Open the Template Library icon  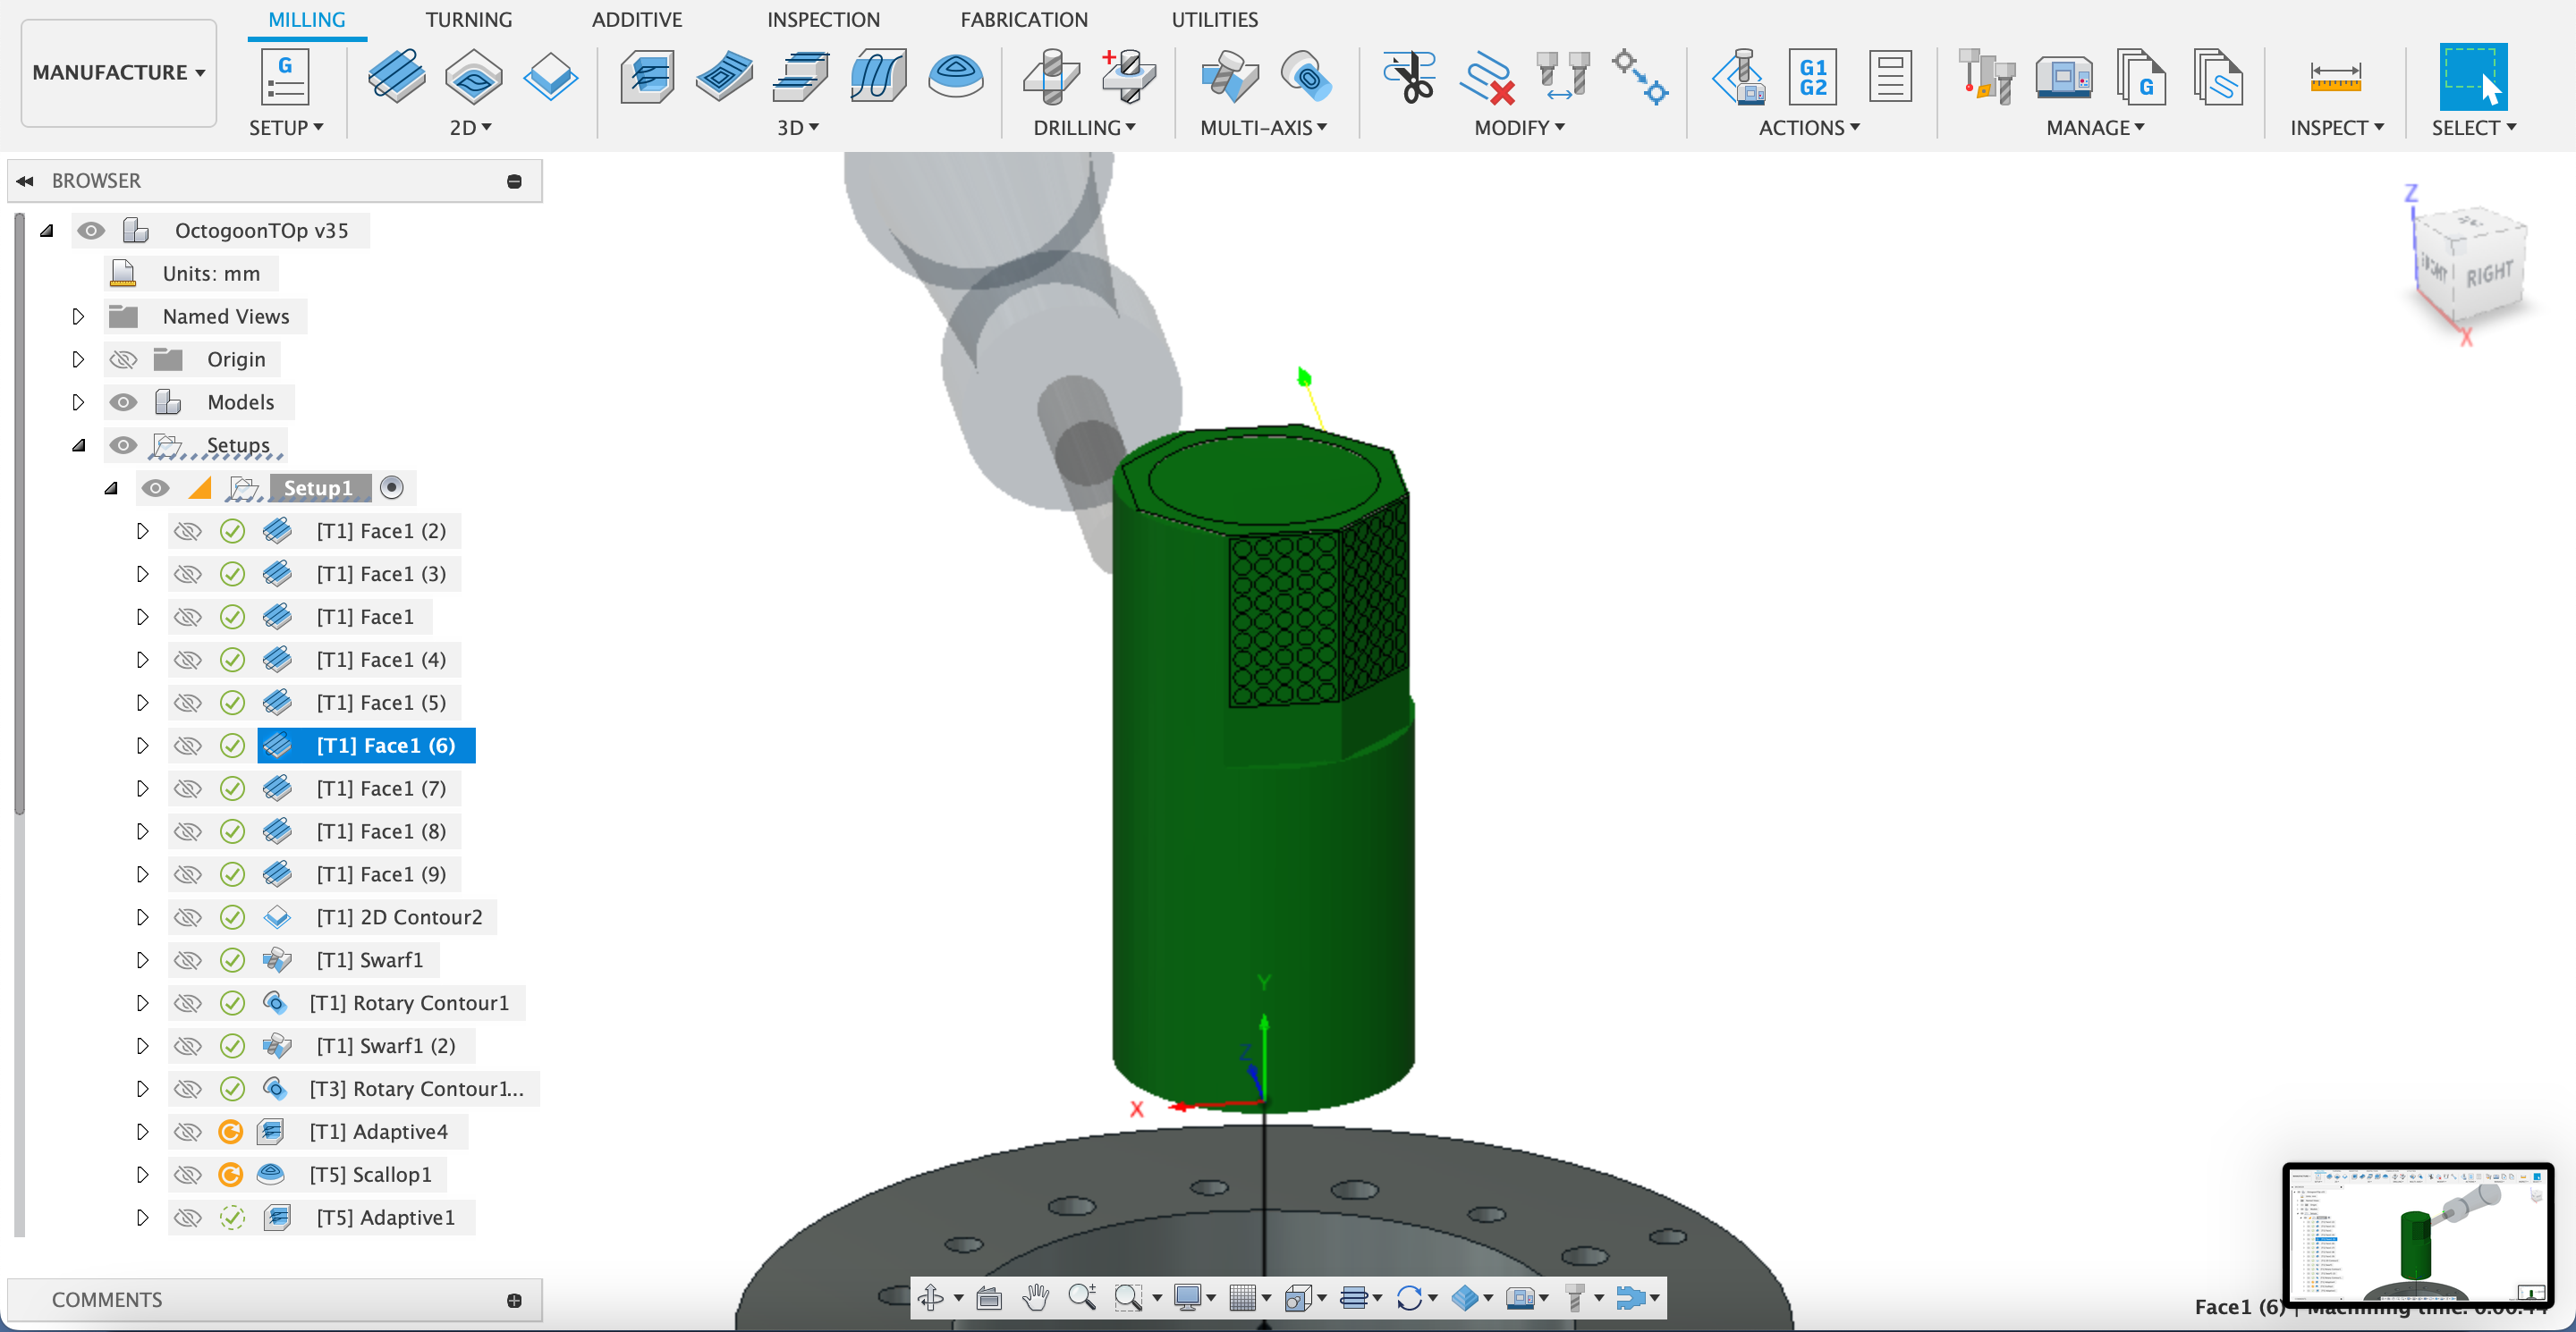[x=2217, y=77]
